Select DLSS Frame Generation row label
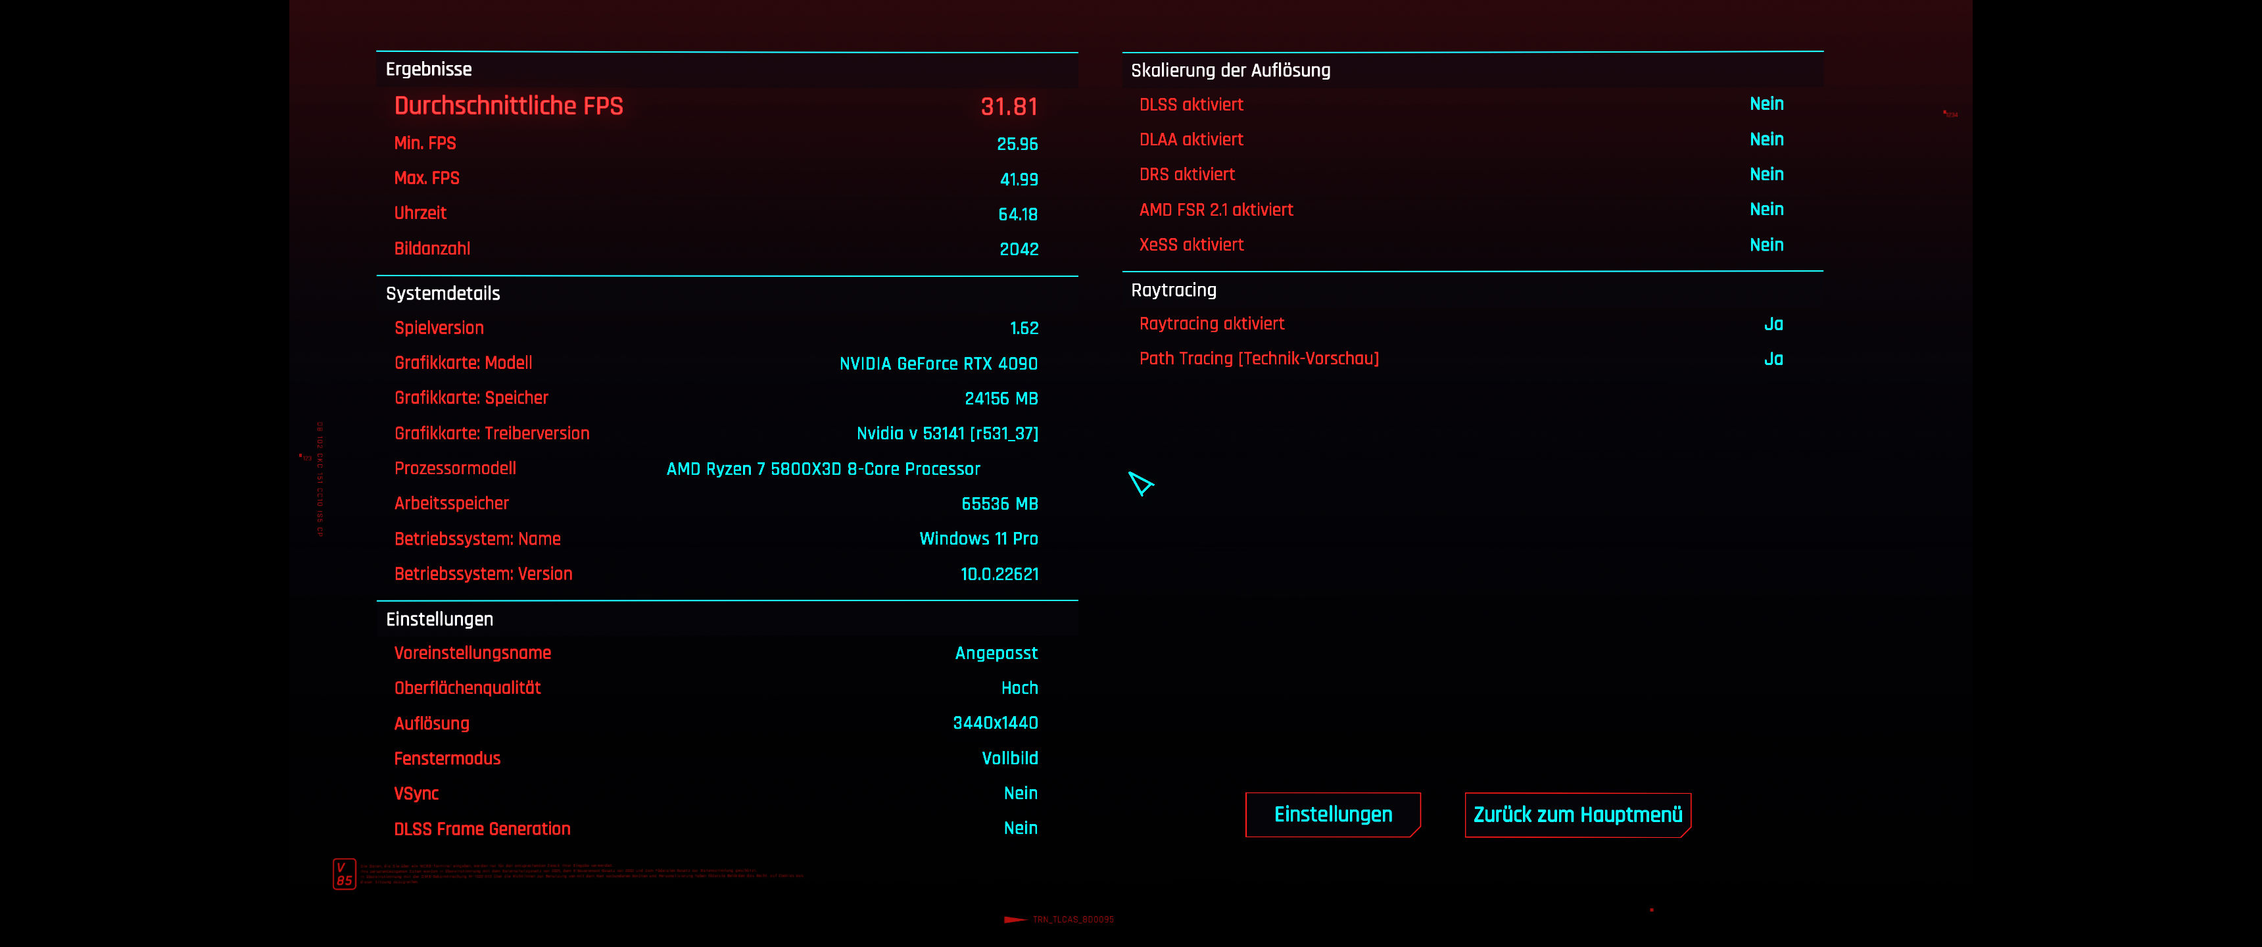This screenshot has height=947, width=2262. [482, 829]
